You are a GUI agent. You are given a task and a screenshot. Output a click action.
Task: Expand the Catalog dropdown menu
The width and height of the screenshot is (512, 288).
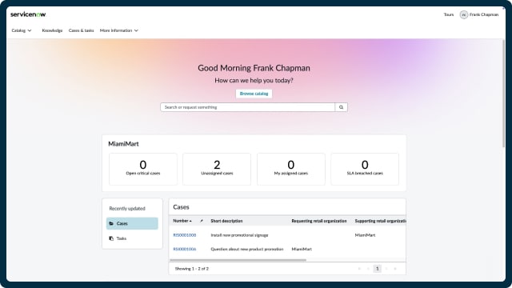(22, 30)
